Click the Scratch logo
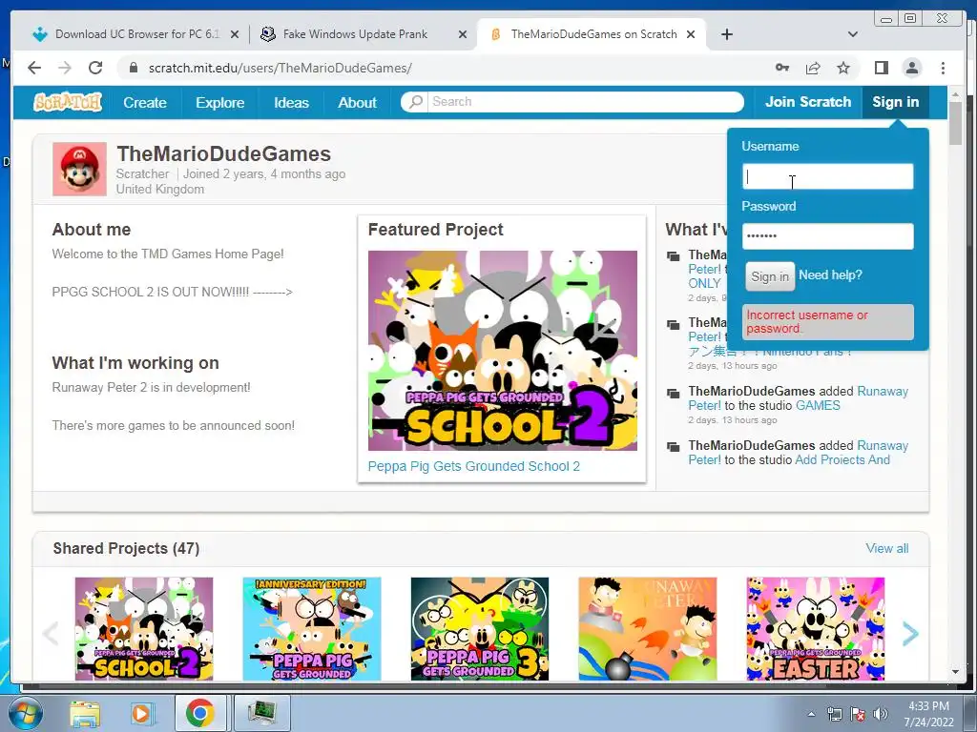The height and width of the screenshot is (732, 977). (x=68, y=102)
